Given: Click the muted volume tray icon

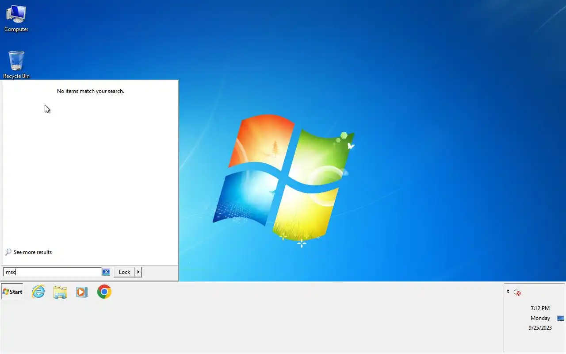Looking at the screenshot, I should pos(517,292).
